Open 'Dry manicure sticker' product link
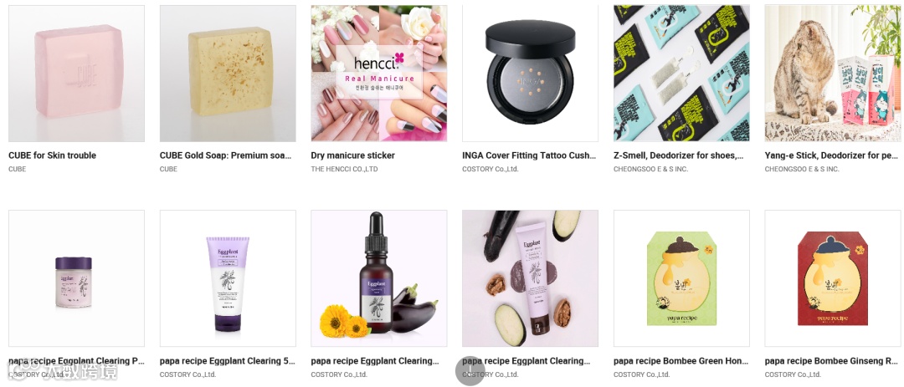Image resolution: width=904 pixels, height=387 pixels. [353, 155]
